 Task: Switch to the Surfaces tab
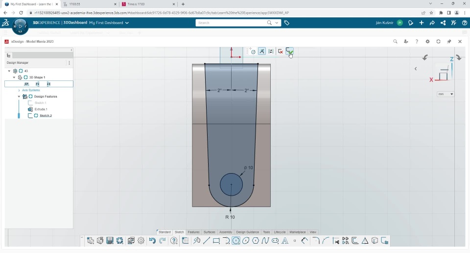(209, 232)
